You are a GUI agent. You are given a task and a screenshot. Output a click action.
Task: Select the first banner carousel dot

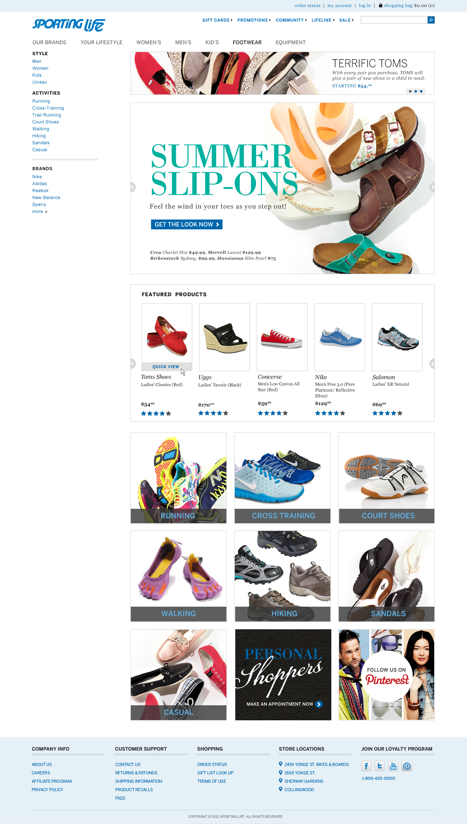410,91
